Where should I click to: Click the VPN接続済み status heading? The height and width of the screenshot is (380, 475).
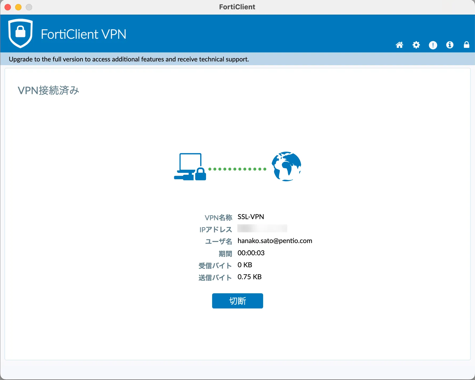pyautogui.click(x=48, y=90)
